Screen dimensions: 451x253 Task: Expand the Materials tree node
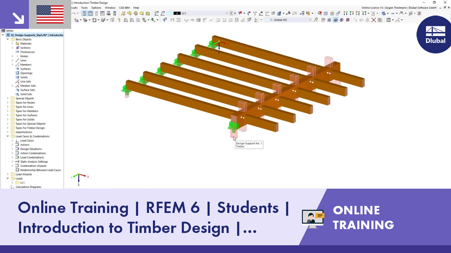pos(13,44)
